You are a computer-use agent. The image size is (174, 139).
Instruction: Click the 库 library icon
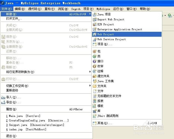pos(95,111)
